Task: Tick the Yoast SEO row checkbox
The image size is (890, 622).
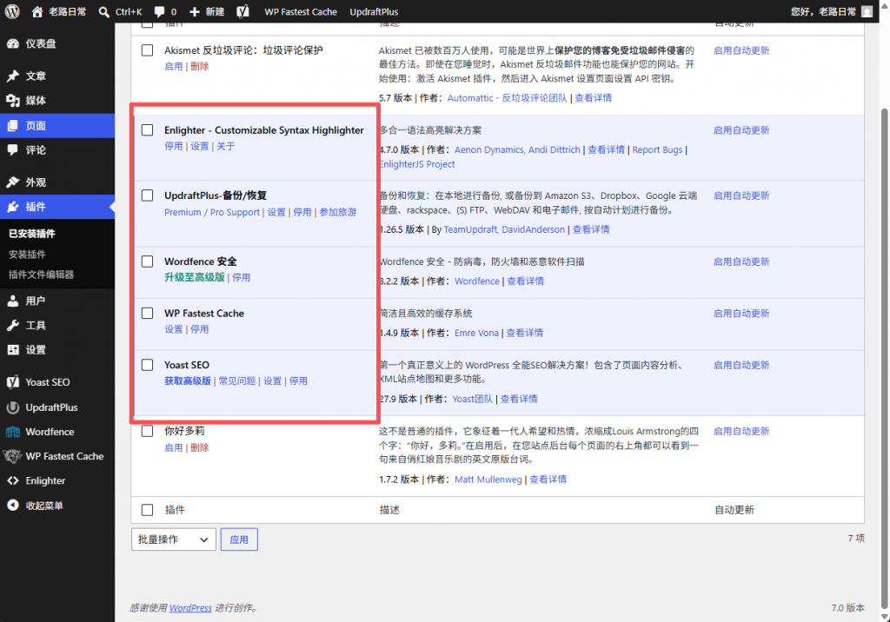Action: [148, 365]
